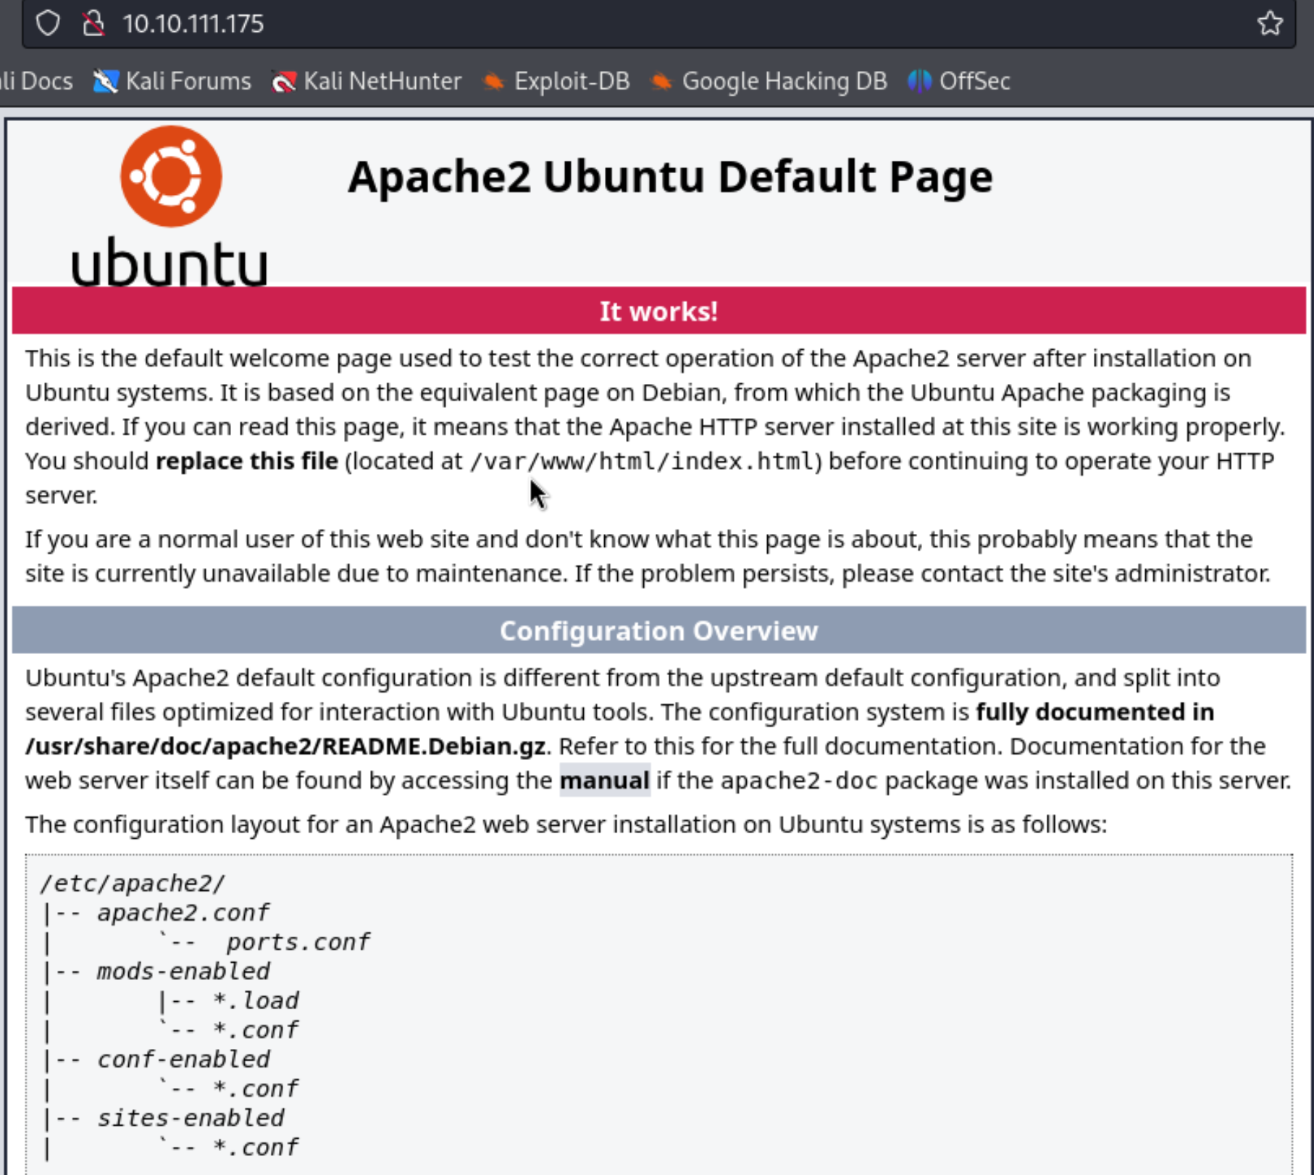Click the red "It works!" banner
The width and height of the screenshot is (1314, 1175).
click(x=658, y=311)
